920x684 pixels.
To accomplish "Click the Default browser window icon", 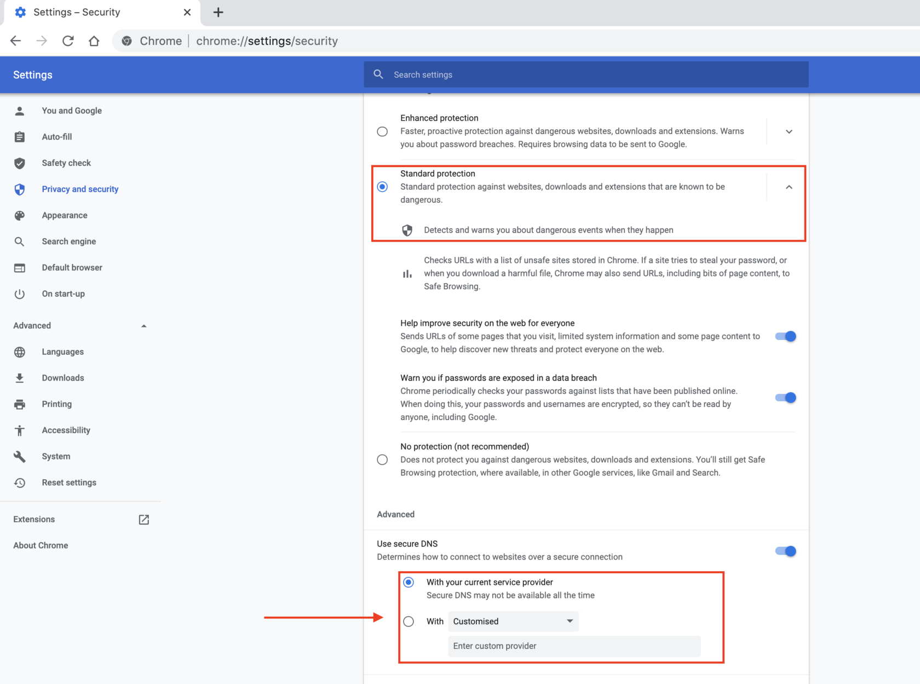I will click(x=20, y=268).
